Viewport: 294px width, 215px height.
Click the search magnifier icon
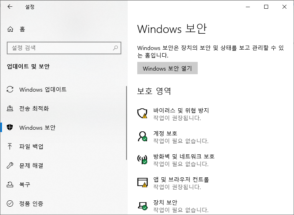point(115,48)
